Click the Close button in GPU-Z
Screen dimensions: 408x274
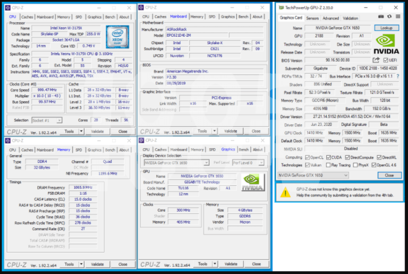point(389,175)
